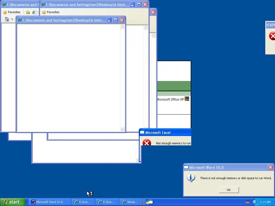Click the Add to Favorites star-with-arrow icon
Viewport: 275px width, 206px height.
[x=28, y=12]
